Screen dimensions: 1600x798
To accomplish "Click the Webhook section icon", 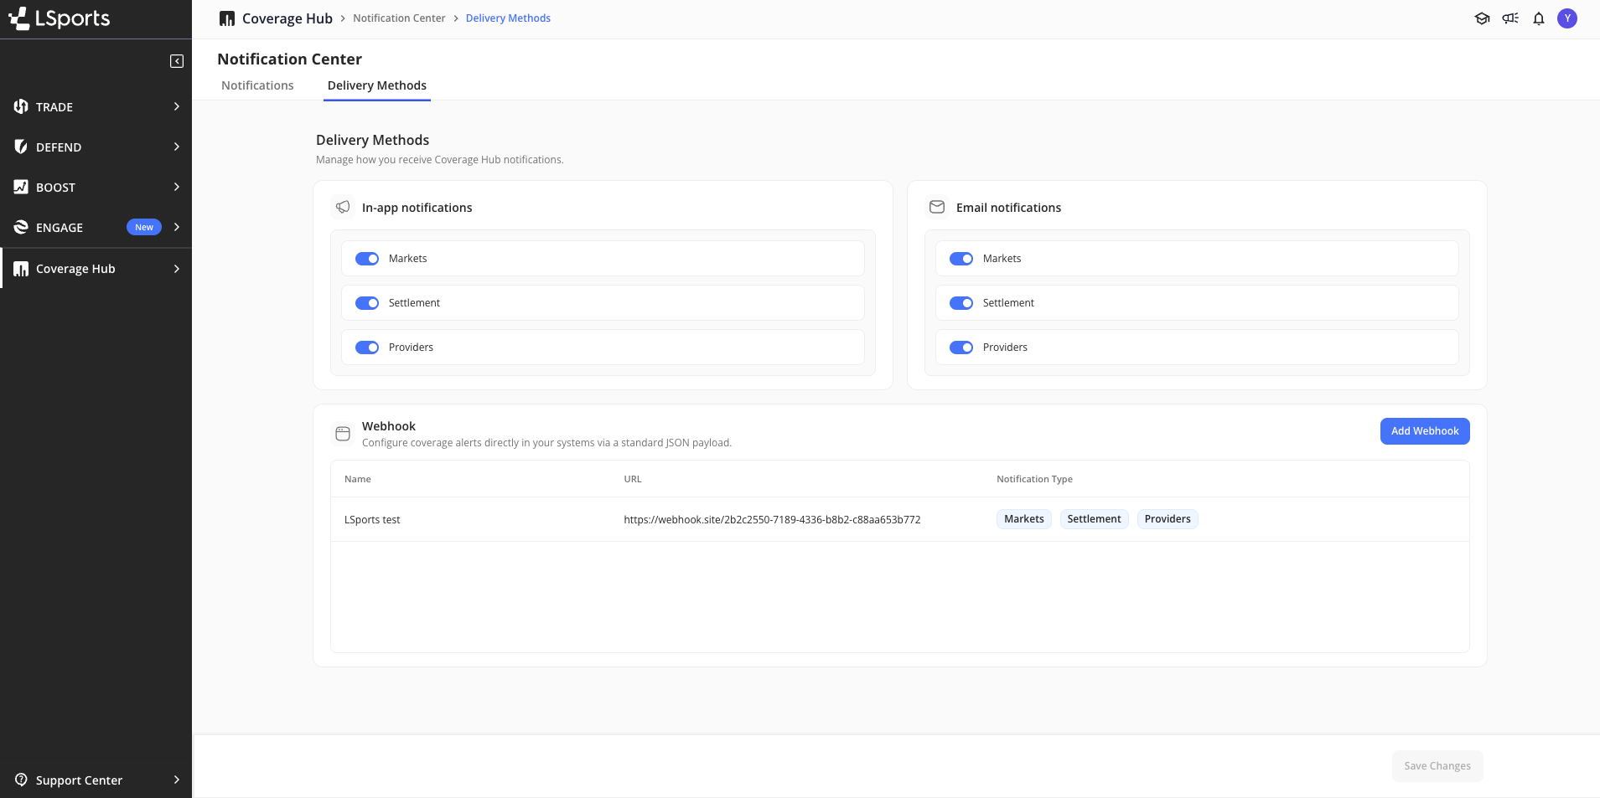I will [x=343, y=434].
